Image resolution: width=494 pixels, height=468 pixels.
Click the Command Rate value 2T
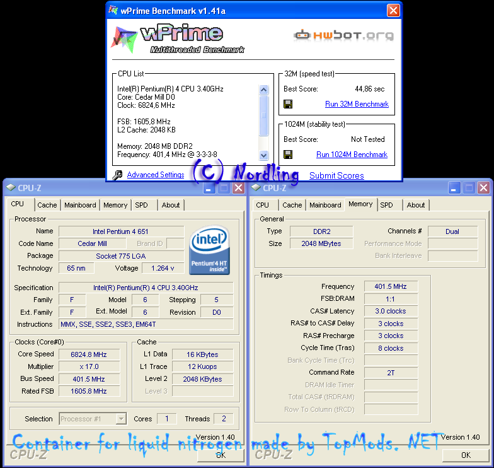pyautogui.click(x=391, y=373)
